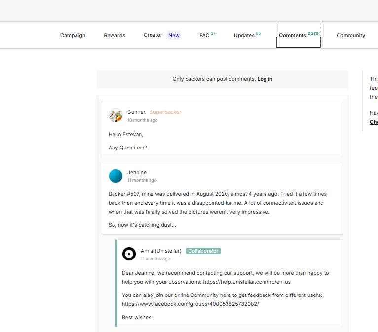Click Anna (Unistellar) crosshair avatar

click(x=129, y=254)
